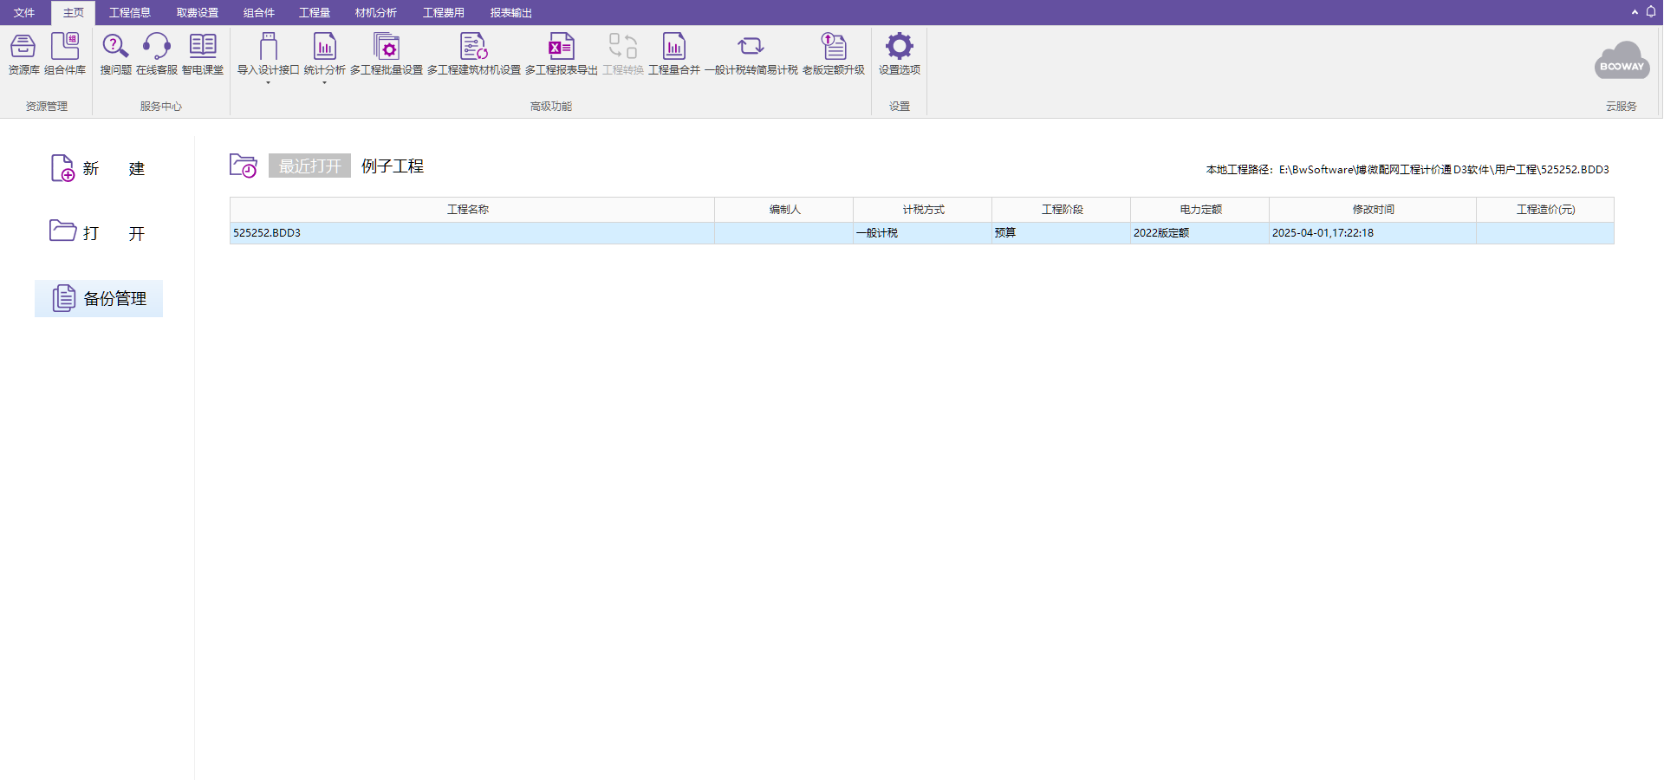Screen dimensions: 1664x780
Task: Click 导入设计接口 import icon
Action: tap(268, 46)
